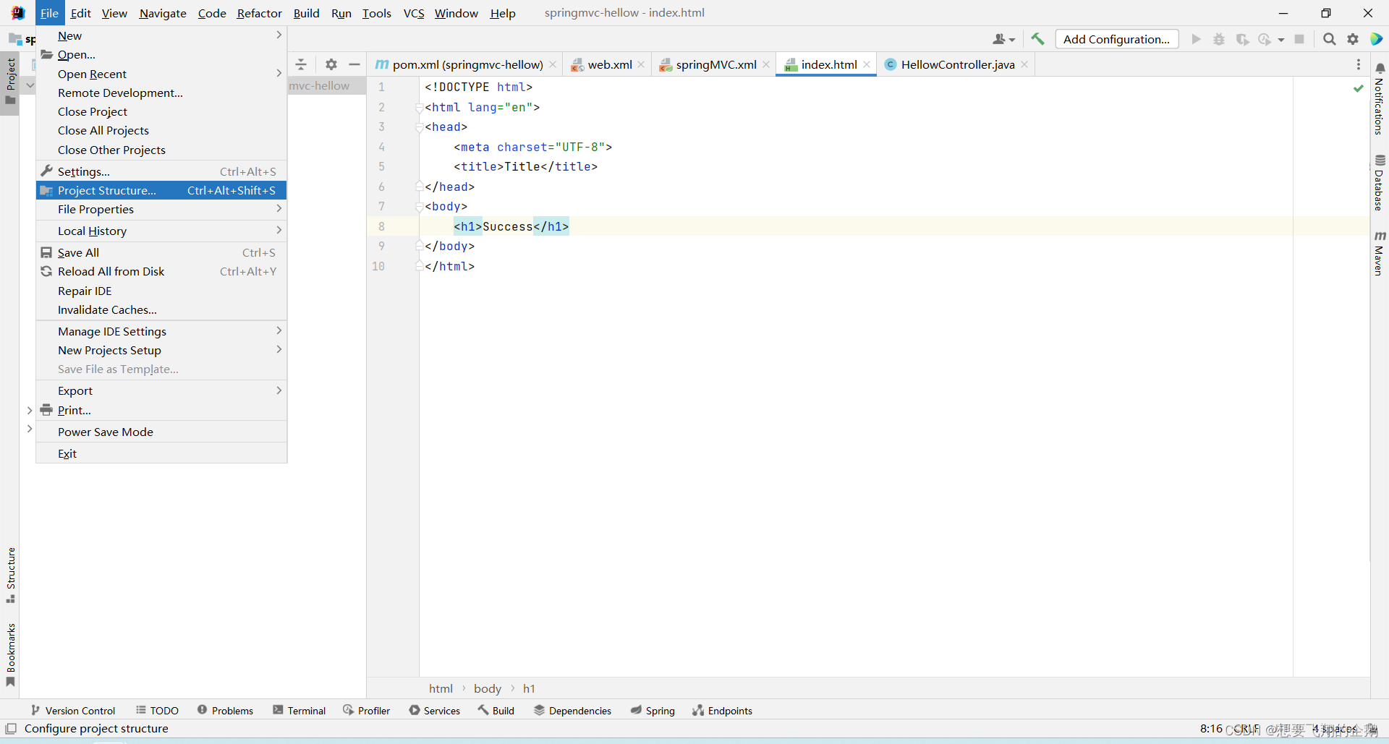The image size is (1389, 744).
Task: Open the Profiler tool window
Action: tap(366, 711)
